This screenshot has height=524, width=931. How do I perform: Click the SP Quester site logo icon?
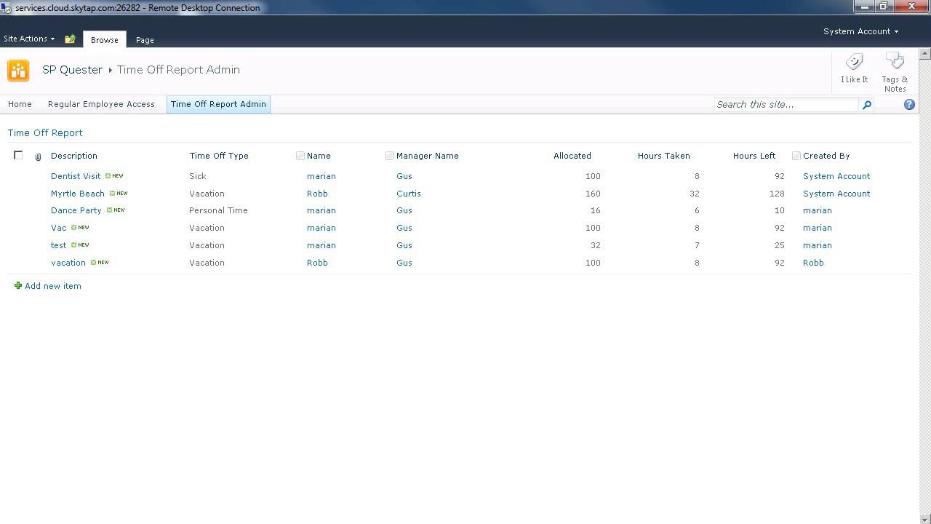click(x=18, y=71)
